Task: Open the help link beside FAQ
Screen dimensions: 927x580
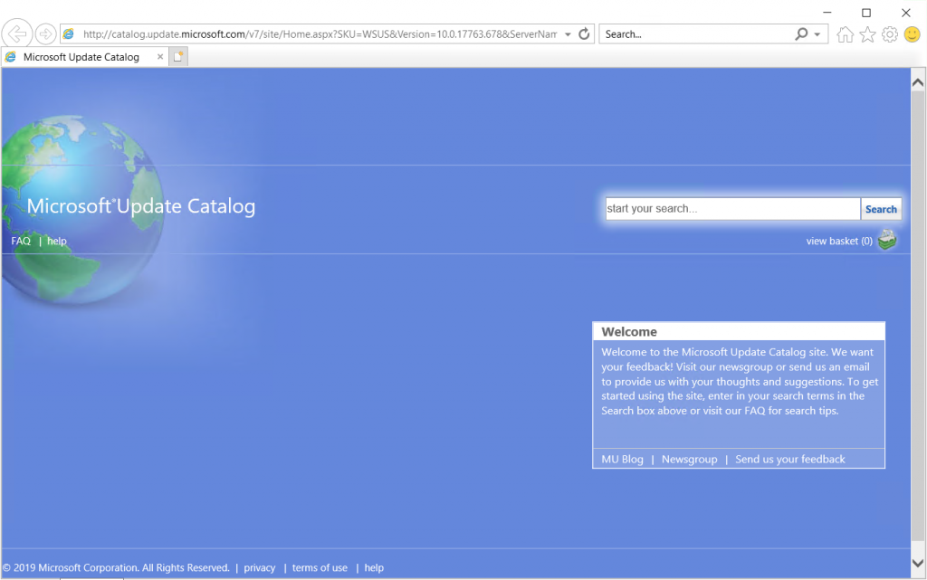Action: pyautogui.click(x=57, y=241)
